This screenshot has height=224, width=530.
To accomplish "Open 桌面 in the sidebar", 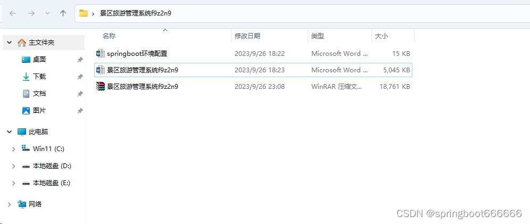I will (x=39, y=60).
